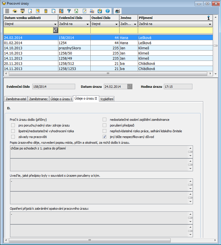Click the printer icon in toolbar
The height and width of the screenshot is (245, 221).
(x=118, y=11)
